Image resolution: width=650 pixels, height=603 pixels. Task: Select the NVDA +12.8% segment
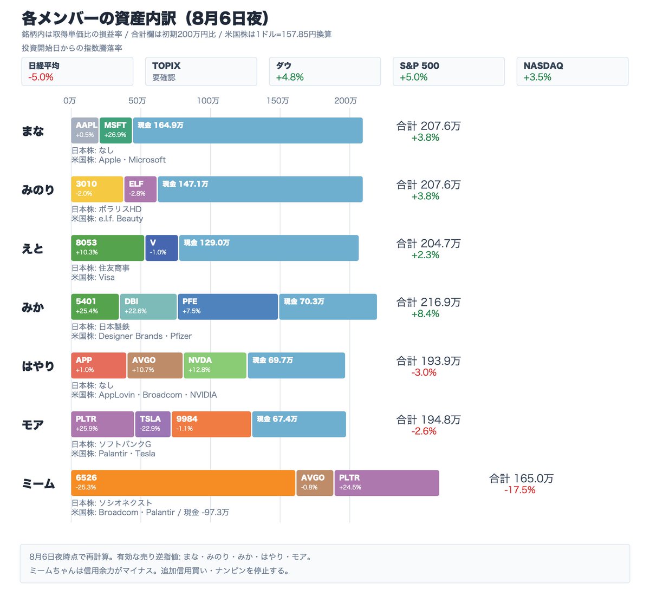pos(216,365)
